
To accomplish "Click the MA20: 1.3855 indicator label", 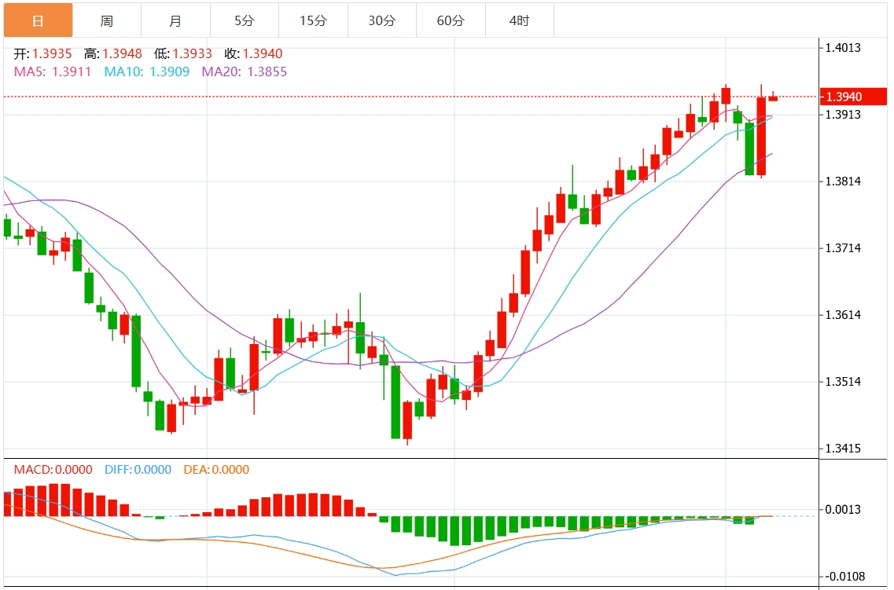I will coord(245,71).
